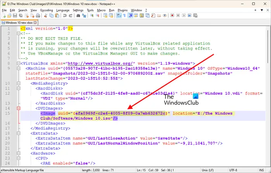This screenshot has width=271, height=173.
Task: Redo the edit via toolbar arrow
Action: coord(70,15)
